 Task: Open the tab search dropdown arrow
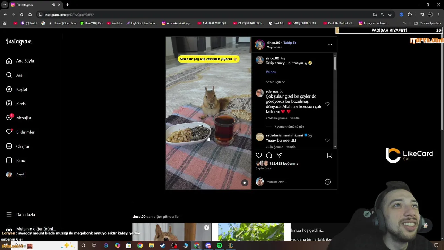click(x=5, y=5)
